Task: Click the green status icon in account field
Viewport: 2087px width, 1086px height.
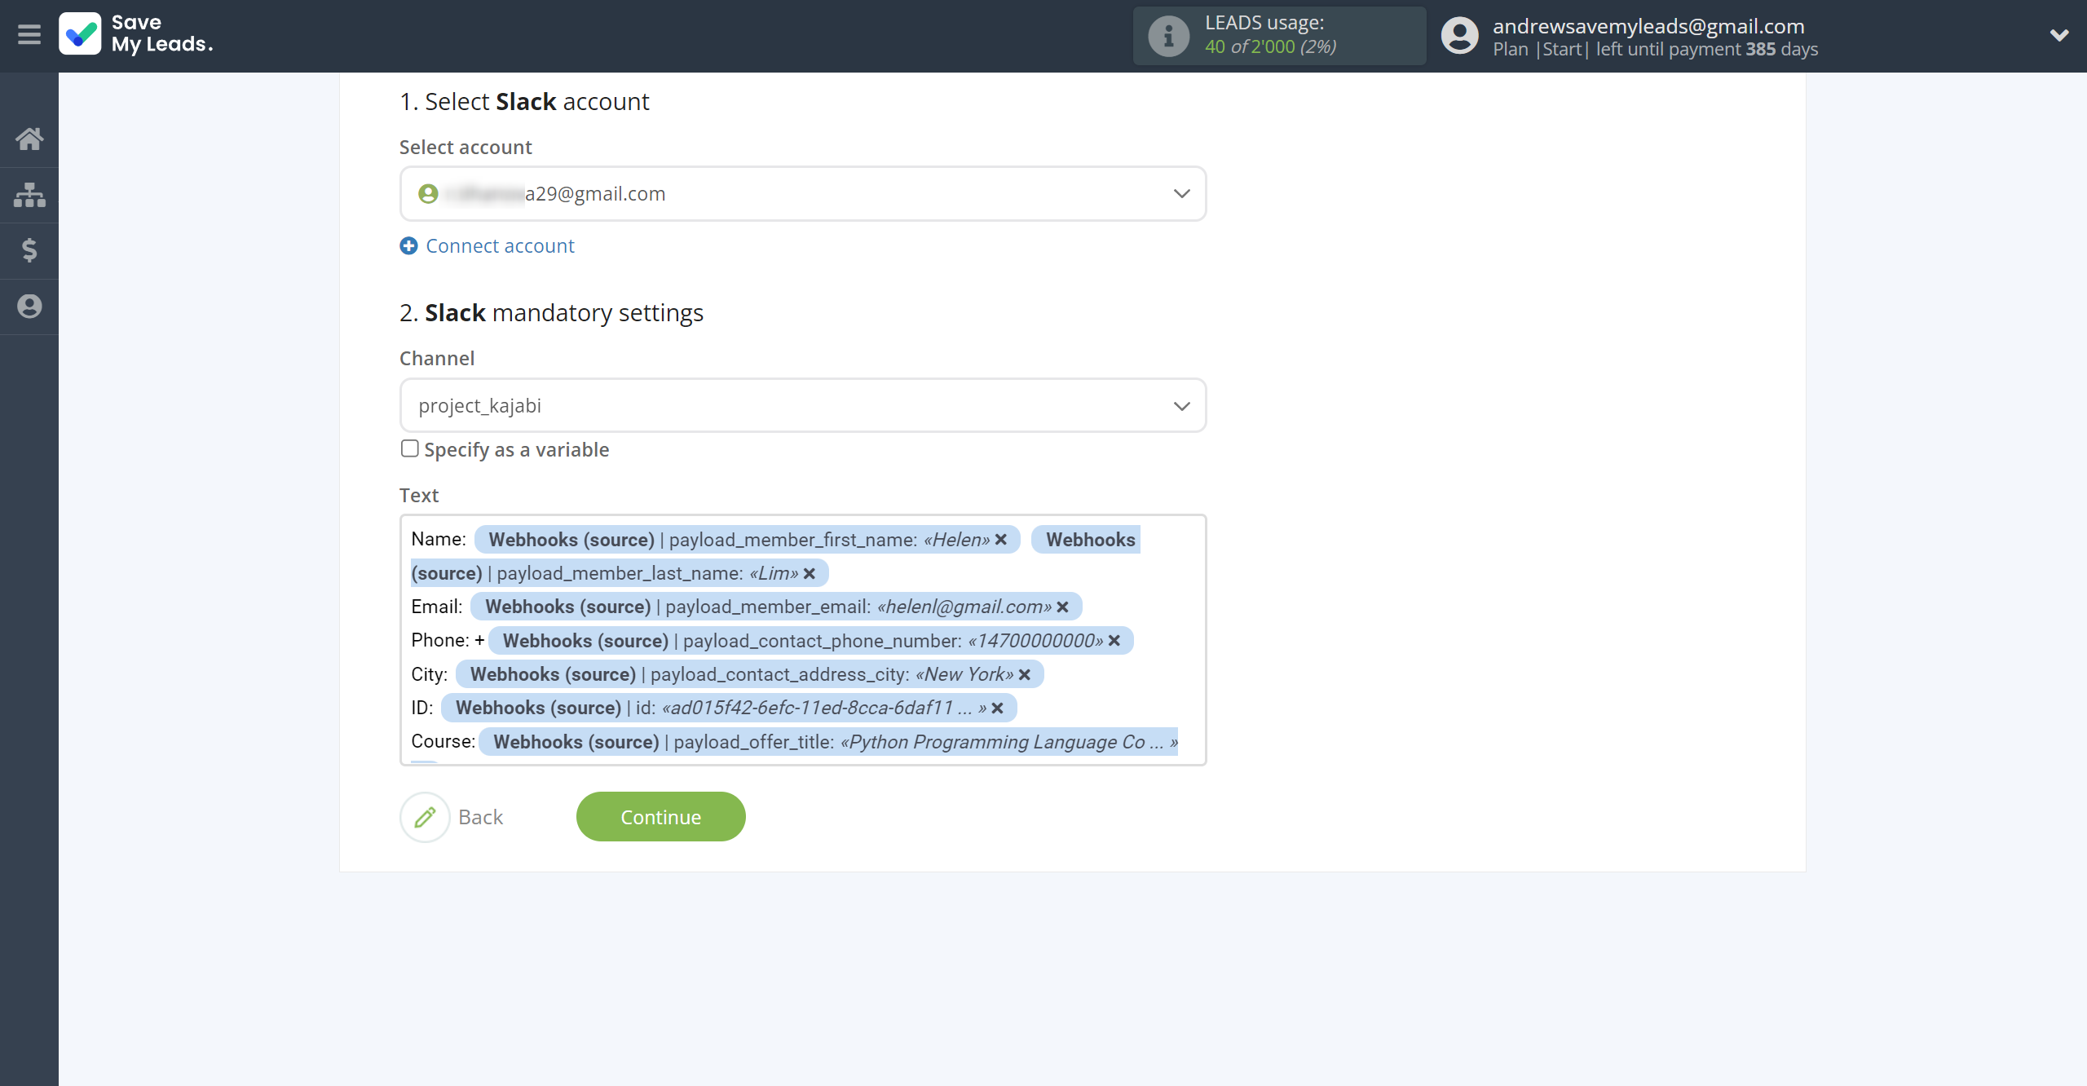Action: [428, 193]
